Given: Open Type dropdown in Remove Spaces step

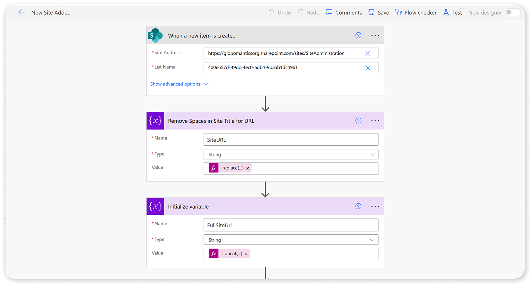Looking at the screenshot, I should pos(291,154).
